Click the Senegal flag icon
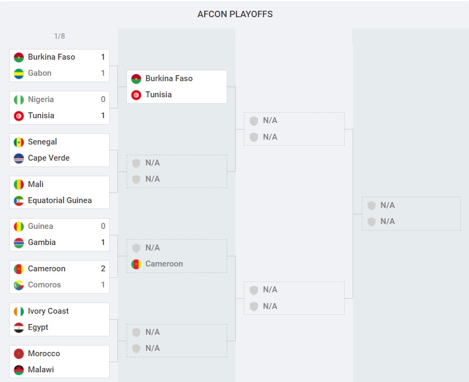Viewport: 469px width, 382px height. [x=19, y=142]
